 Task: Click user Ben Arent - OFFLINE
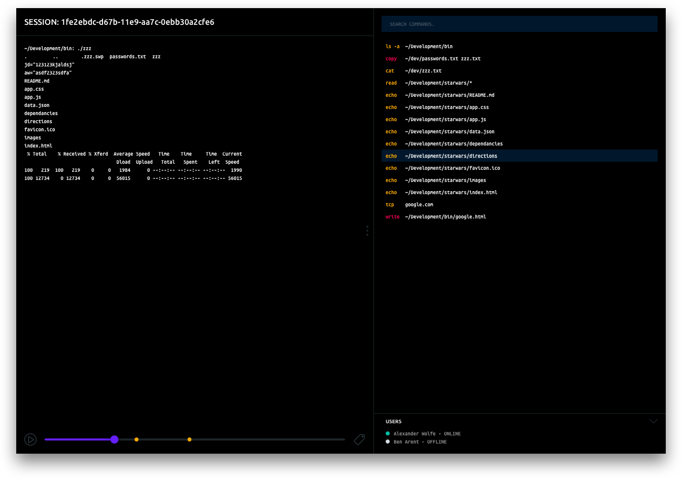click(420, 442)
